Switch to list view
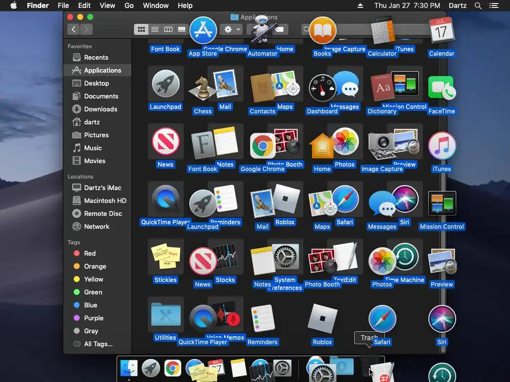 [x=155, y=29]
